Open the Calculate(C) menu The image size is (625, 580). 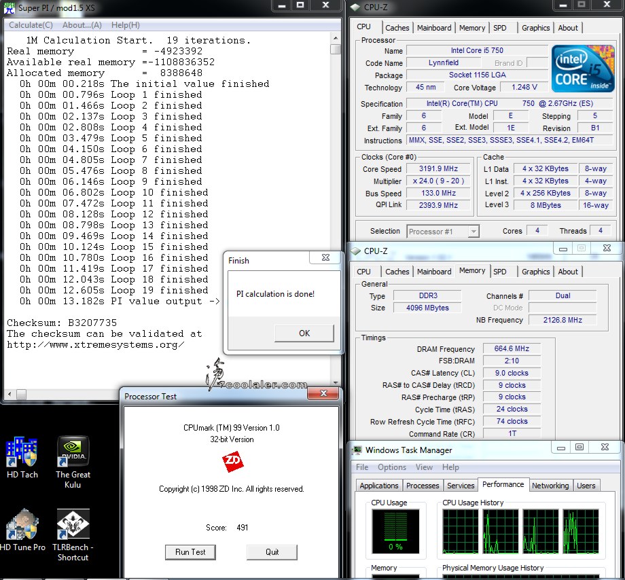click(x=31, y=25)
